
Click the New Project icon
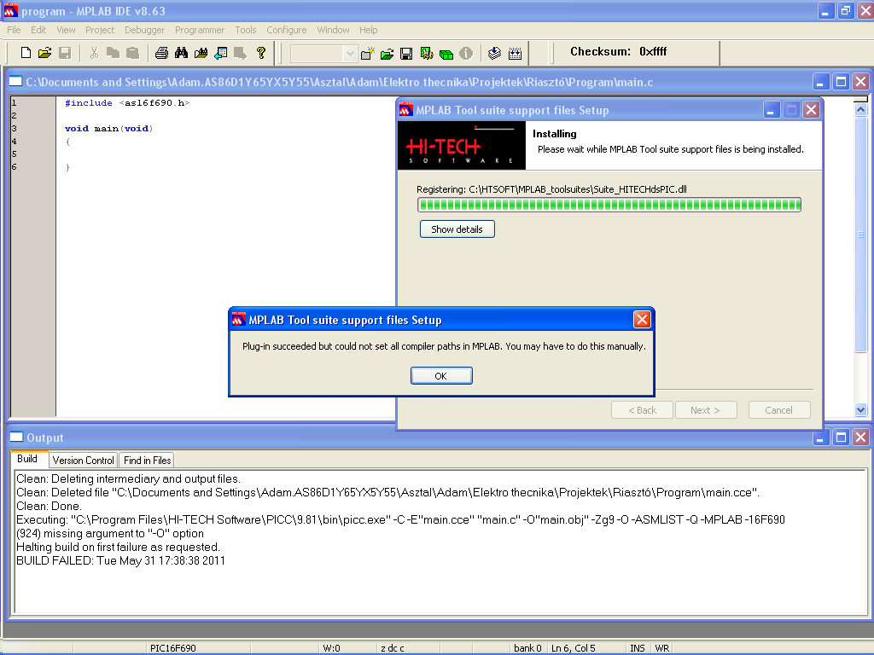367,54
